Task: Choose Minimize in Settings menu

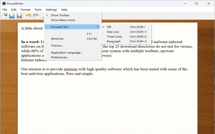Action: coord(73,39)
